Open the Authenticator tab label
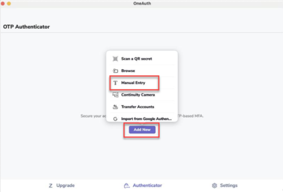The height and width of the screenshot is (192, 283). pyautogui.click(x=147, y=186)
